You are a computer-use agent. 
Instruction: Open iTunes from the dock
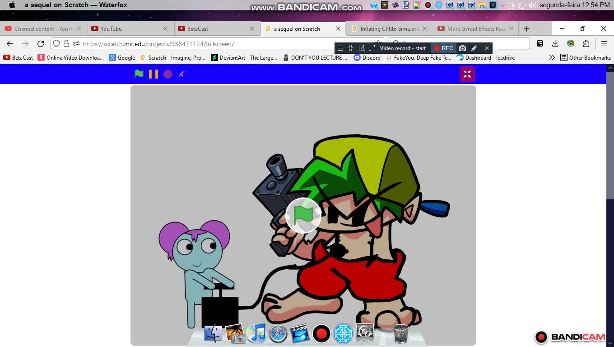tap(256, 334)
